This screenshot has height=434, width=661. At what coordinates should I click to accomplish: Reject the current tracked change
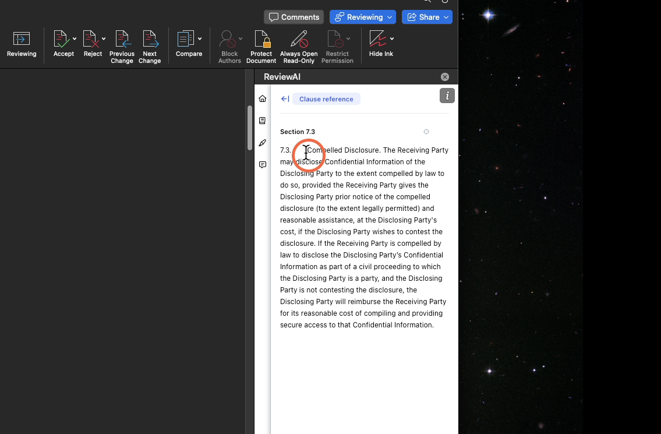91,44
